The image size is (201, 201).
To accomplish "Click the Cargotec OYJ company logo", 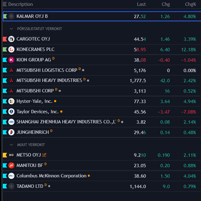I will click(x=11, y=39).
